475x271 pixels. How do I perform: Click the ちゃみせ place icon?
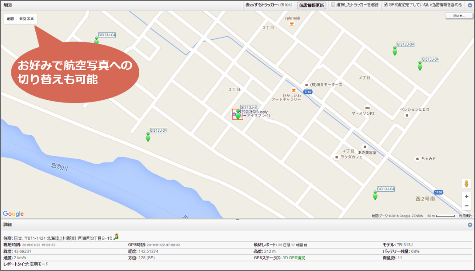[x=417, y=159]
